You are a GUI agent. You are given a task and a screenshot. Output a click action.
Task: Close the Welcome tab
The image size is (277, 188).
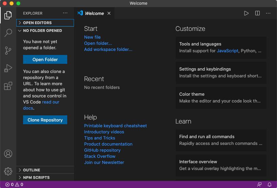pos(109,13)
